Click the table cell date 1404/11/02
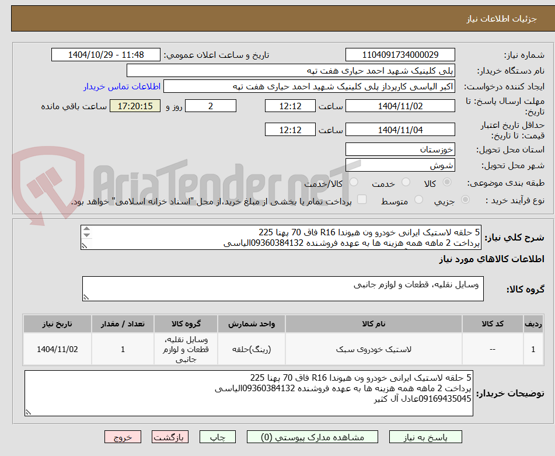 coord(57,349)
